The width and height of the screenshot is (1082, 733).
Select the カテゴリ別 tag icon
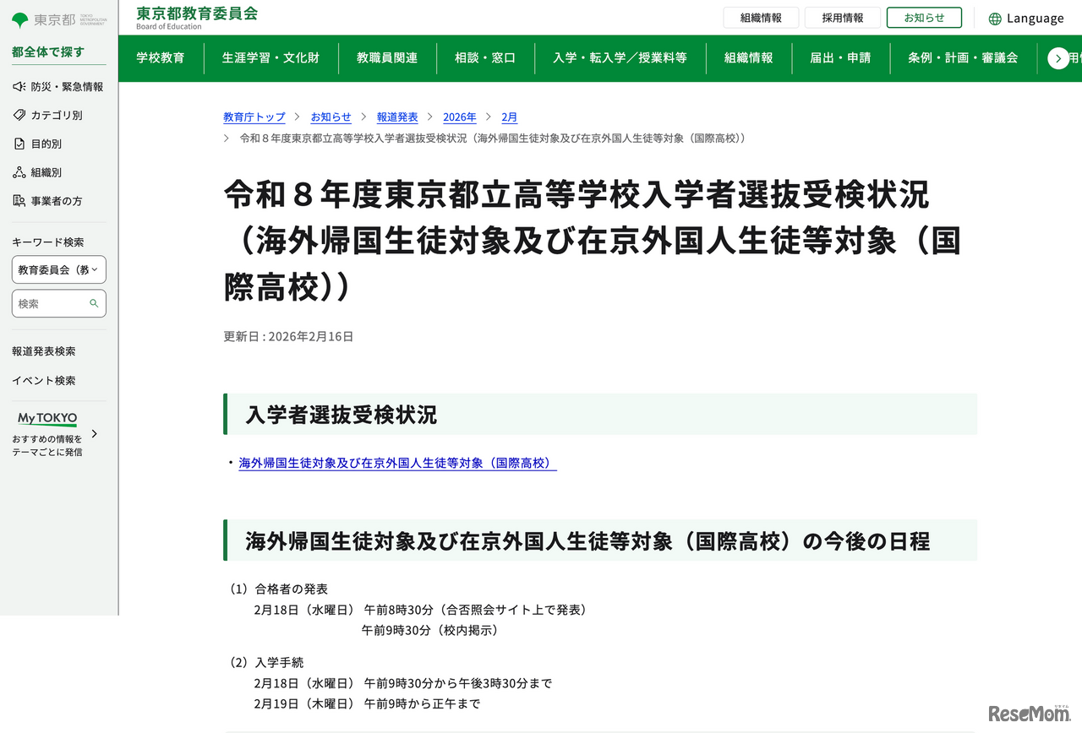[x=19, y=115]
